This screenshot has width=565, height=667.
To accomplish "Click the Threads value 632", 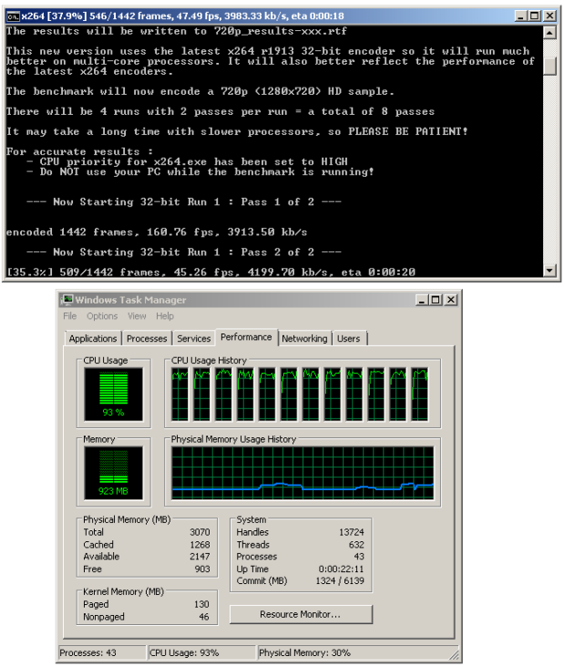I will tap(356, 545).
